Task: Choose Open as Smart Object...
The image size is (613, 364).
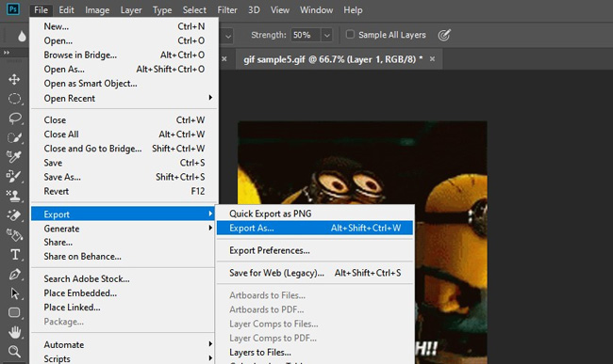Action: click(x=124, y=84)
